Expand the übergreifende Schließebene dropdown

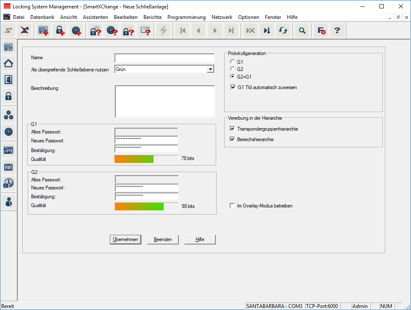point(210,69)
